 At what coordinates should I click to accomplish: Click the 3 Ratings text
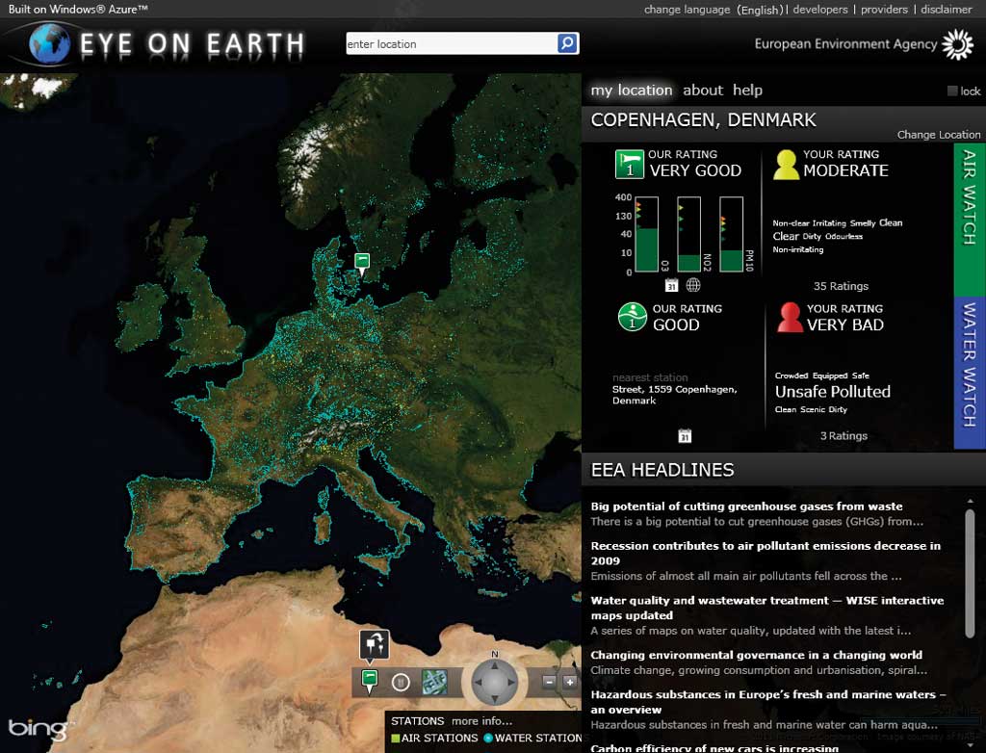pos(843,436)
